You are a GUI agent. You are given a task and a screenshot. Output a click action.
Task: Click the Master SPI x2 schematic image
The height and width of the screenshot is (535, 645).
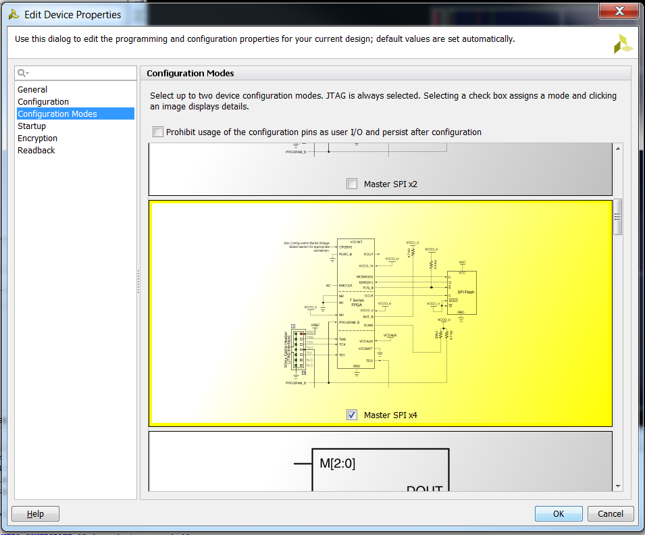[366, 150]
